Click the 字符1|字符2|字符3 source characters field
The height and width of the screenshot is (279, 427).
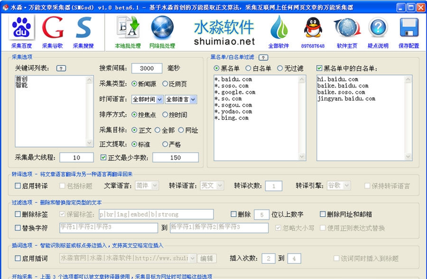pos(109,228)
